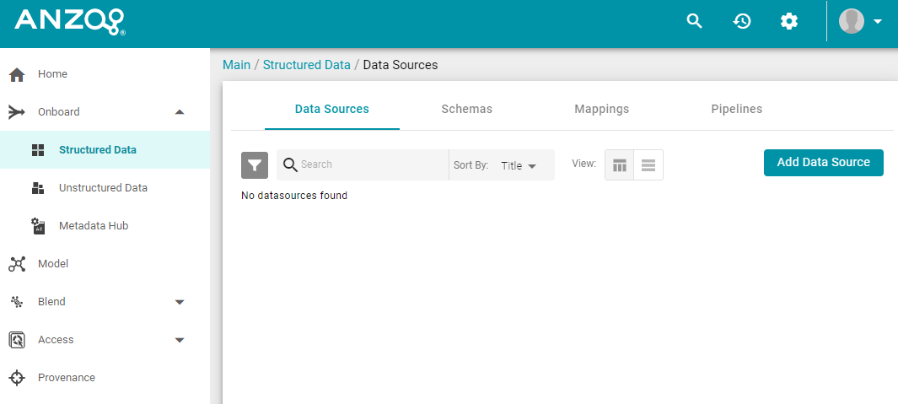Viewport: 898px width, 404px height.
Task: Open the Sort By Title dropdown
Action: point(519,165)
